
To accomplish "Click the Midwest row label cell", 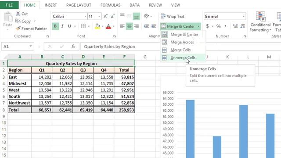I will [x=19, y=83].
